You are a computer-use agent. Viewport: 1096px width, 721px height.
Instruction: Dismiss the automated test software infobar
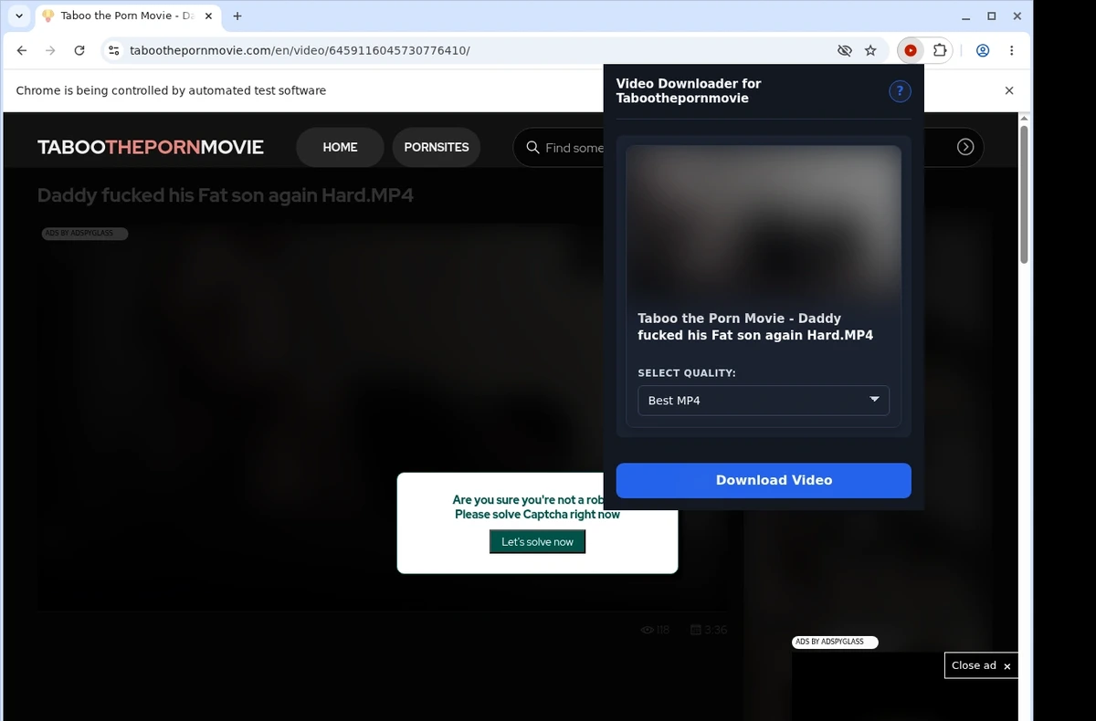(x=1009, y=90)
